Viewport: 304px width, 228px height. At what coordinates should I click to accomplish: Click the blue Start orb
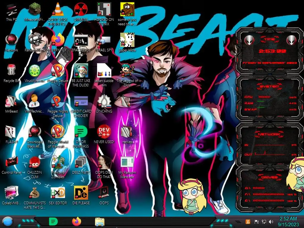[7, 222]
